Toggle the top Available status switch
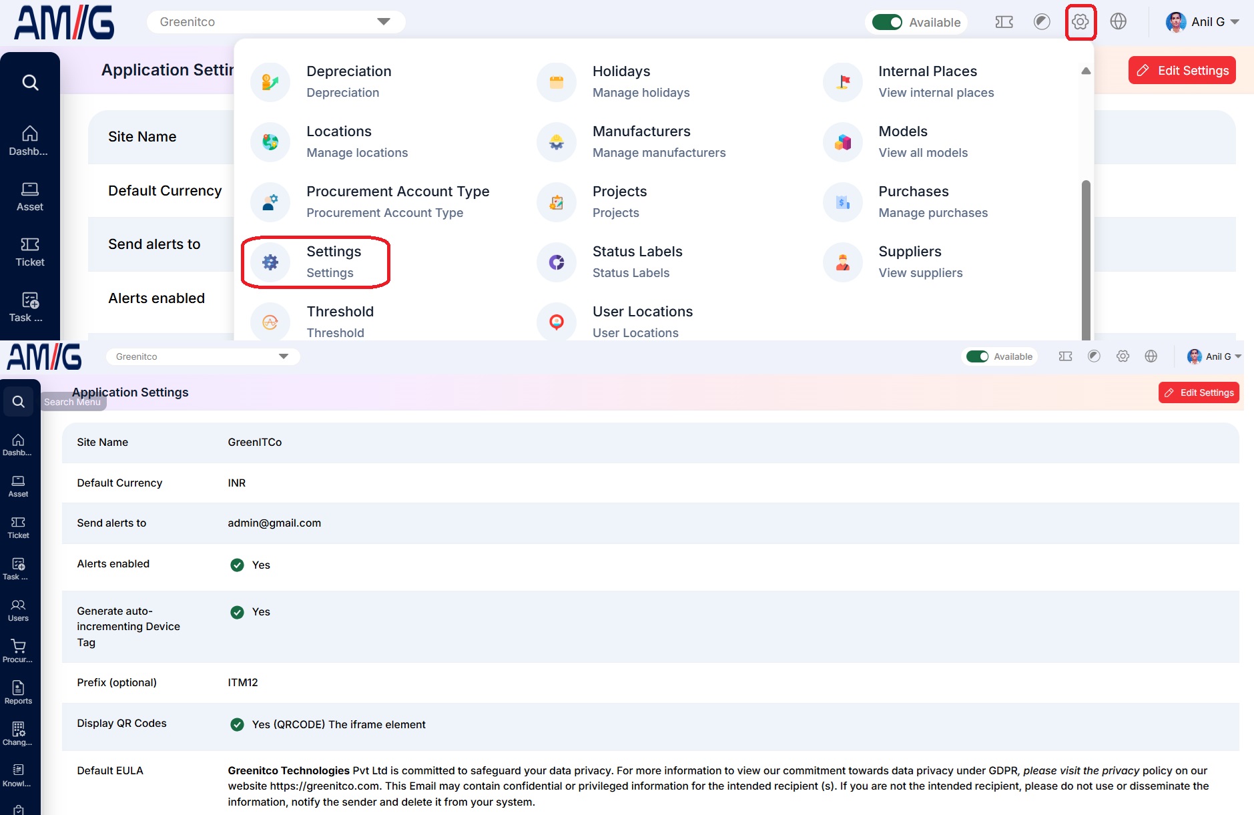Screen dimensions: 1254x815 (x=887, y=22)
